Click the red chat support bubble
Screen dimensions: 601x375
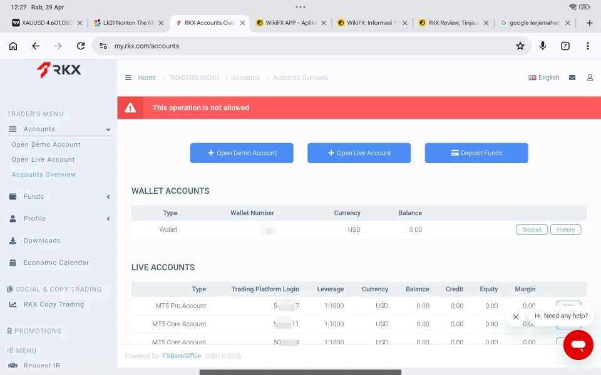tap(578, 345)
